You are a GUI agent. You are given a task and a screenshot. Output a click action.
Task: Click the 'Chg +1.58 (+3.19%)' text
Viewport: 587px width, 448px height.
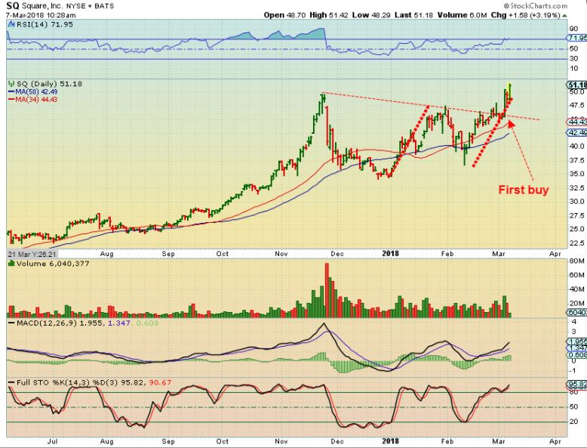click(526, 15)
